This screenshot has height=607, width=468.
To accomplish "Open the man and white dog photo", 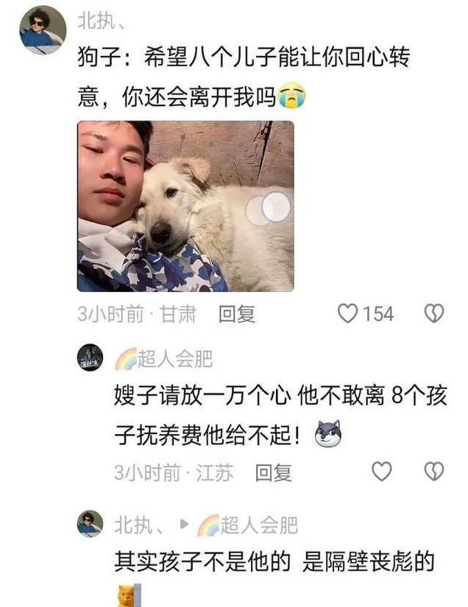I will 186,206.
